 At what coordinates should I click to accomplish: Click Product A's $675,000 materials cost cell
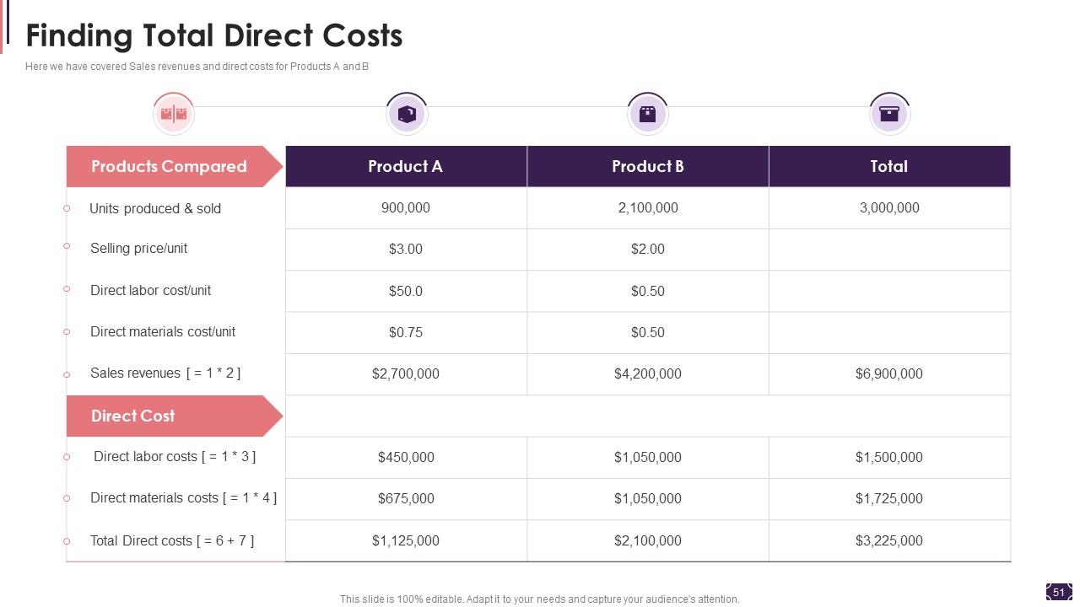click(406, 498)
